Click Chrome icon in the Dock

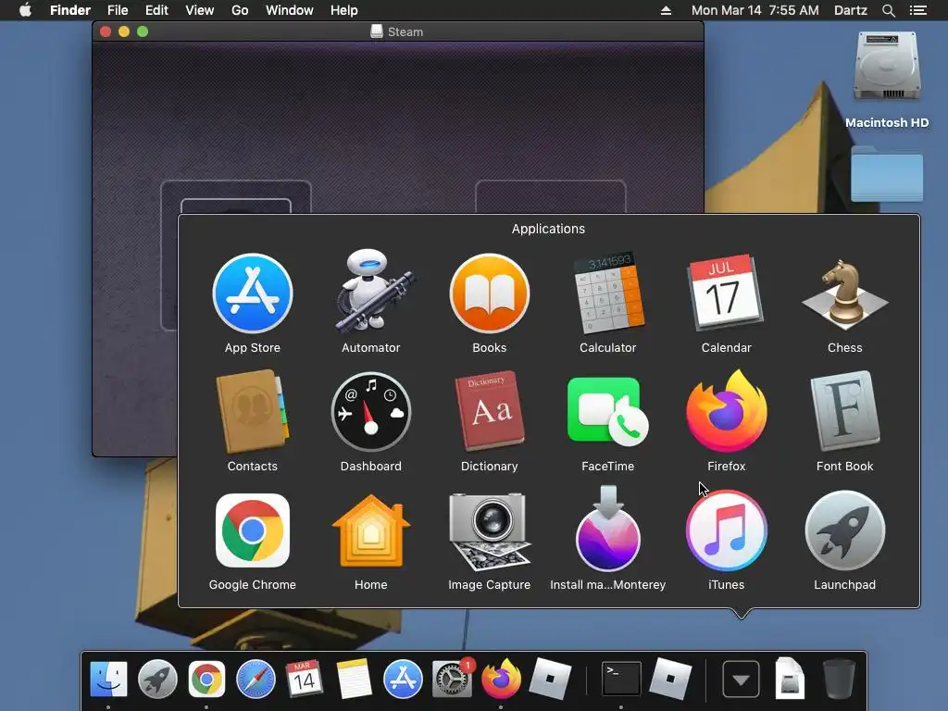206,679
